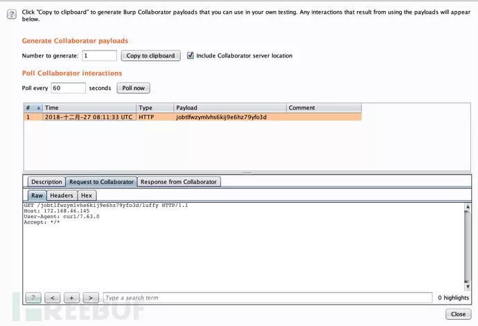
Task: Click the Accept: */* header line
Action: [42, 222]
